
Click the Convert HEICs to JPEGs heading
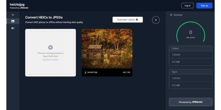pyautogui.click(x=44, y=17)
